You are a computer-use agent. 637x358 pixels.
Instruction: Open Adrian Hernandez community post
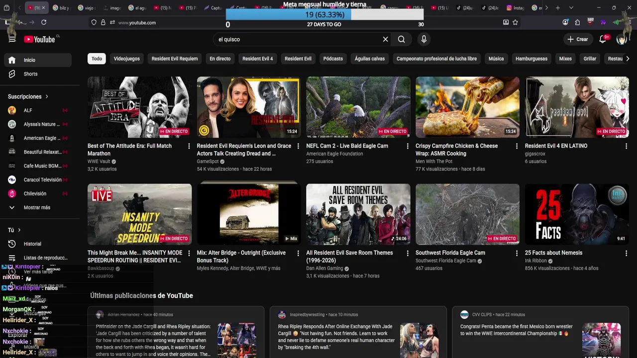[x=176, y=332]
